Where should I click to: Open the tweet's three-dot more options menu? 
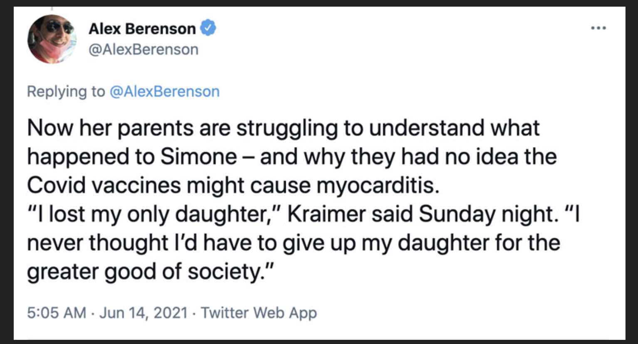point(598,28)
